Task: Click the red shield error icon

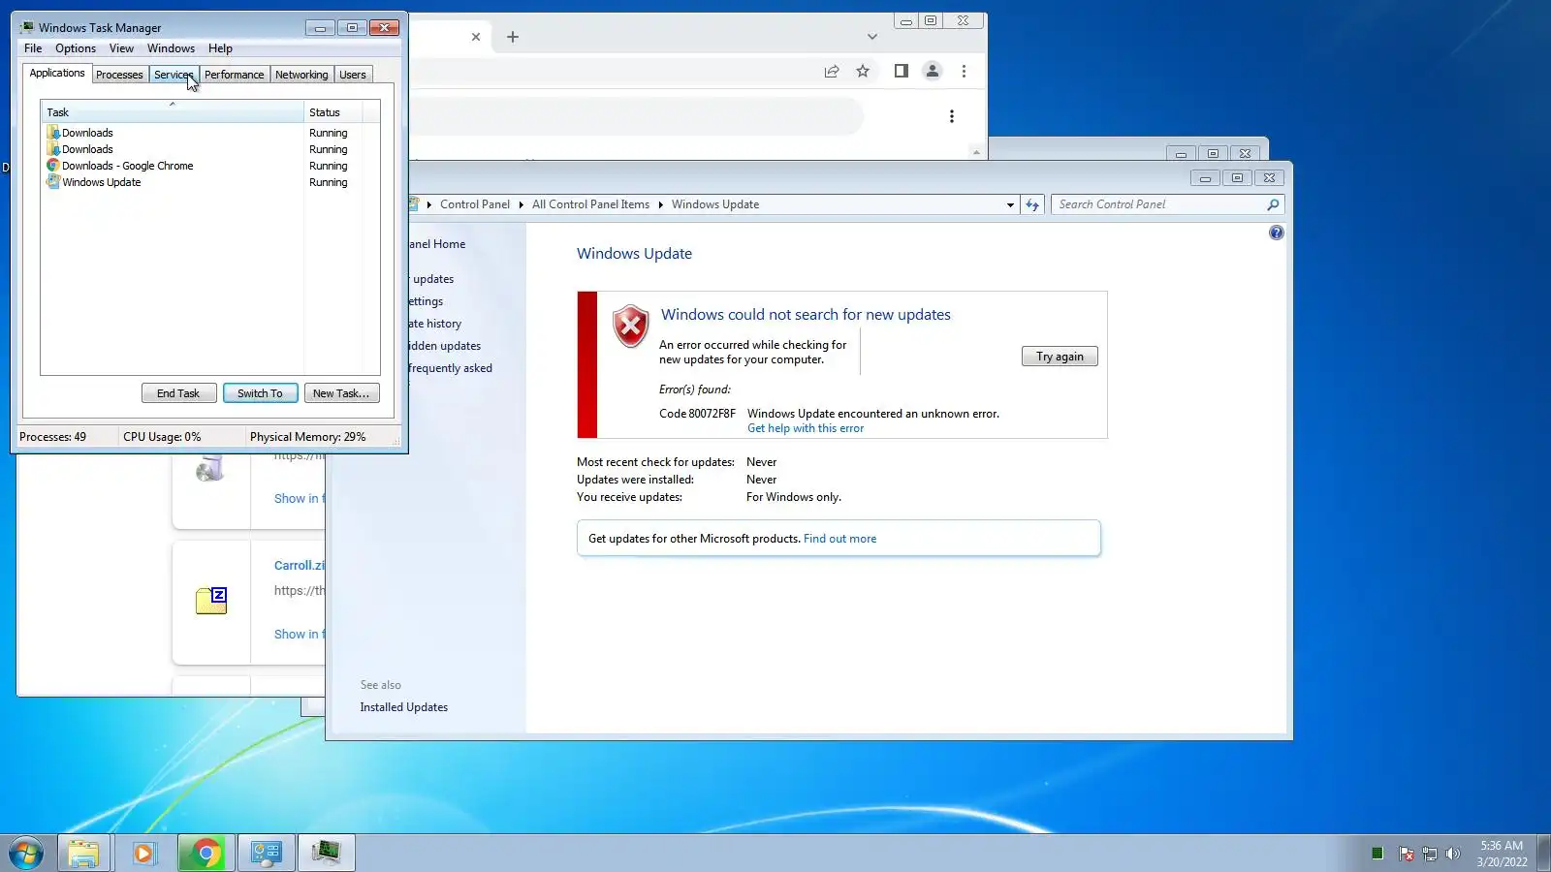Action: coord(630,327)
